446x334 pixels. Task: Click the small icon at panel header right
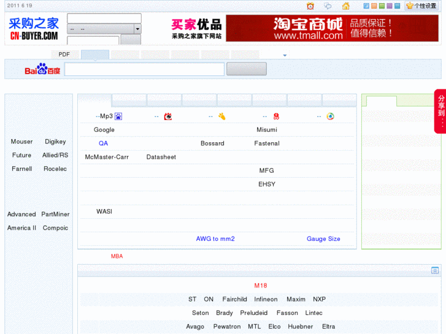click(434, 270)
